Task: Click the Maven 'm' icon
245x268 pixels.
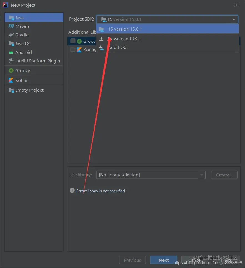Action: tap(11, 26)
